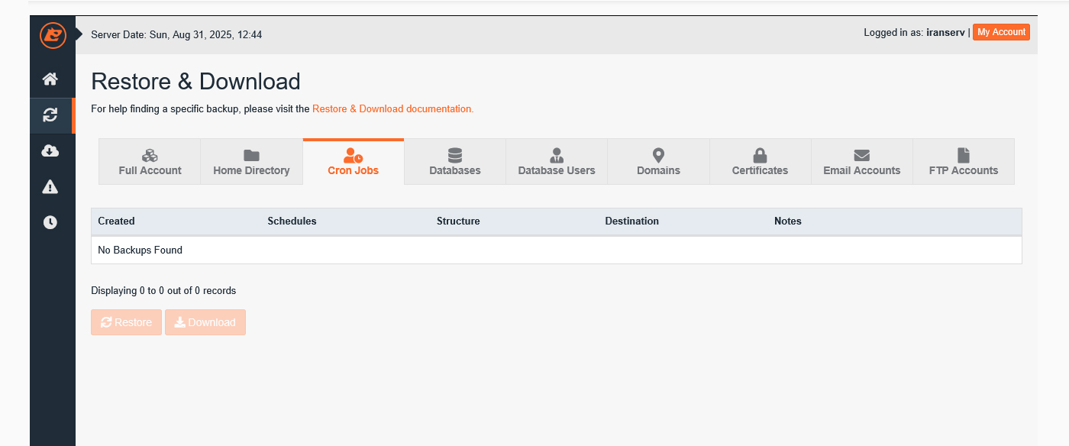Click the JetBackup logo icon

pos(53,34)
